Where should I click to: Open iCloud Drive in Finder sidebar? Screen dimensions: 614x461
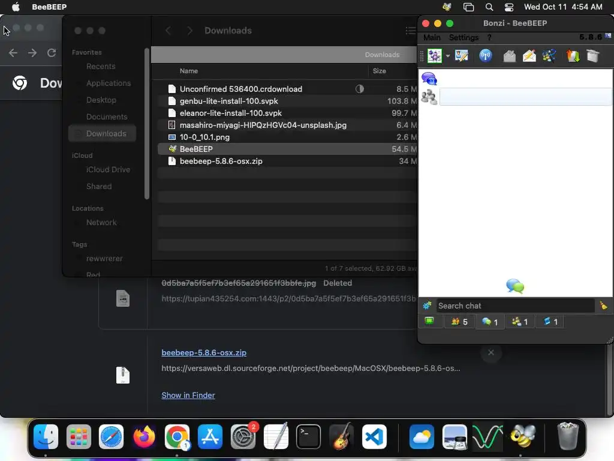click(108, 170)
